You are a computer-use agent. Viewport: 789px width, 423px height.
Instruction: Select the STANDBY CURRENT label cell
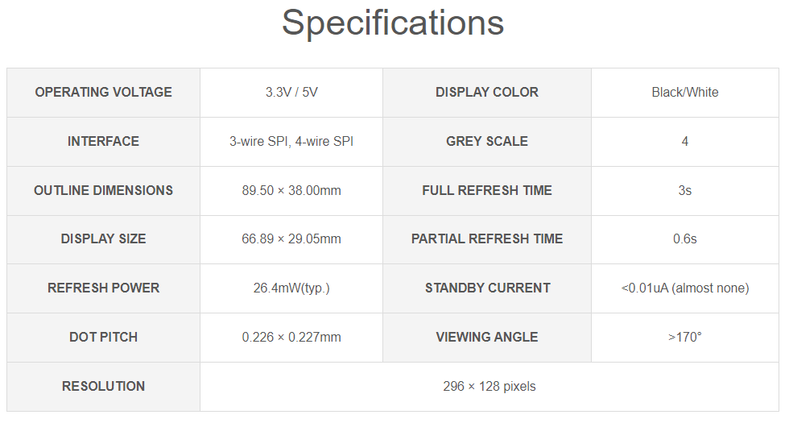coord(487,288)
